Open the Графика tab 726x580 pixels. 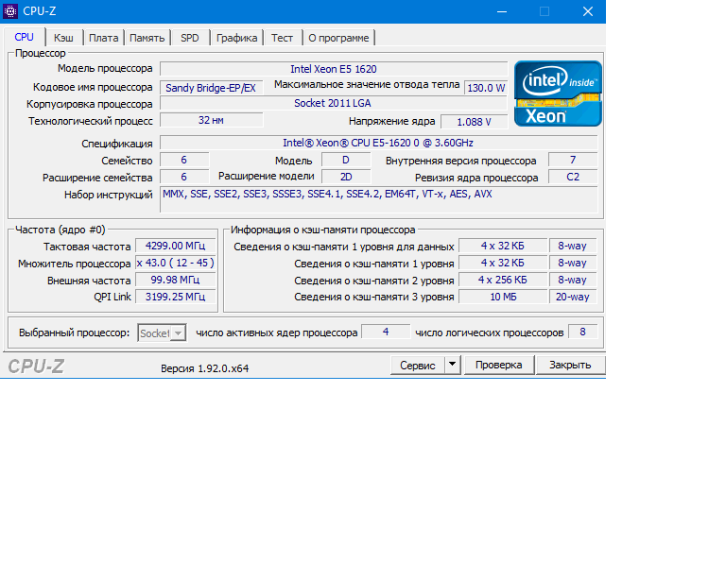236,38
